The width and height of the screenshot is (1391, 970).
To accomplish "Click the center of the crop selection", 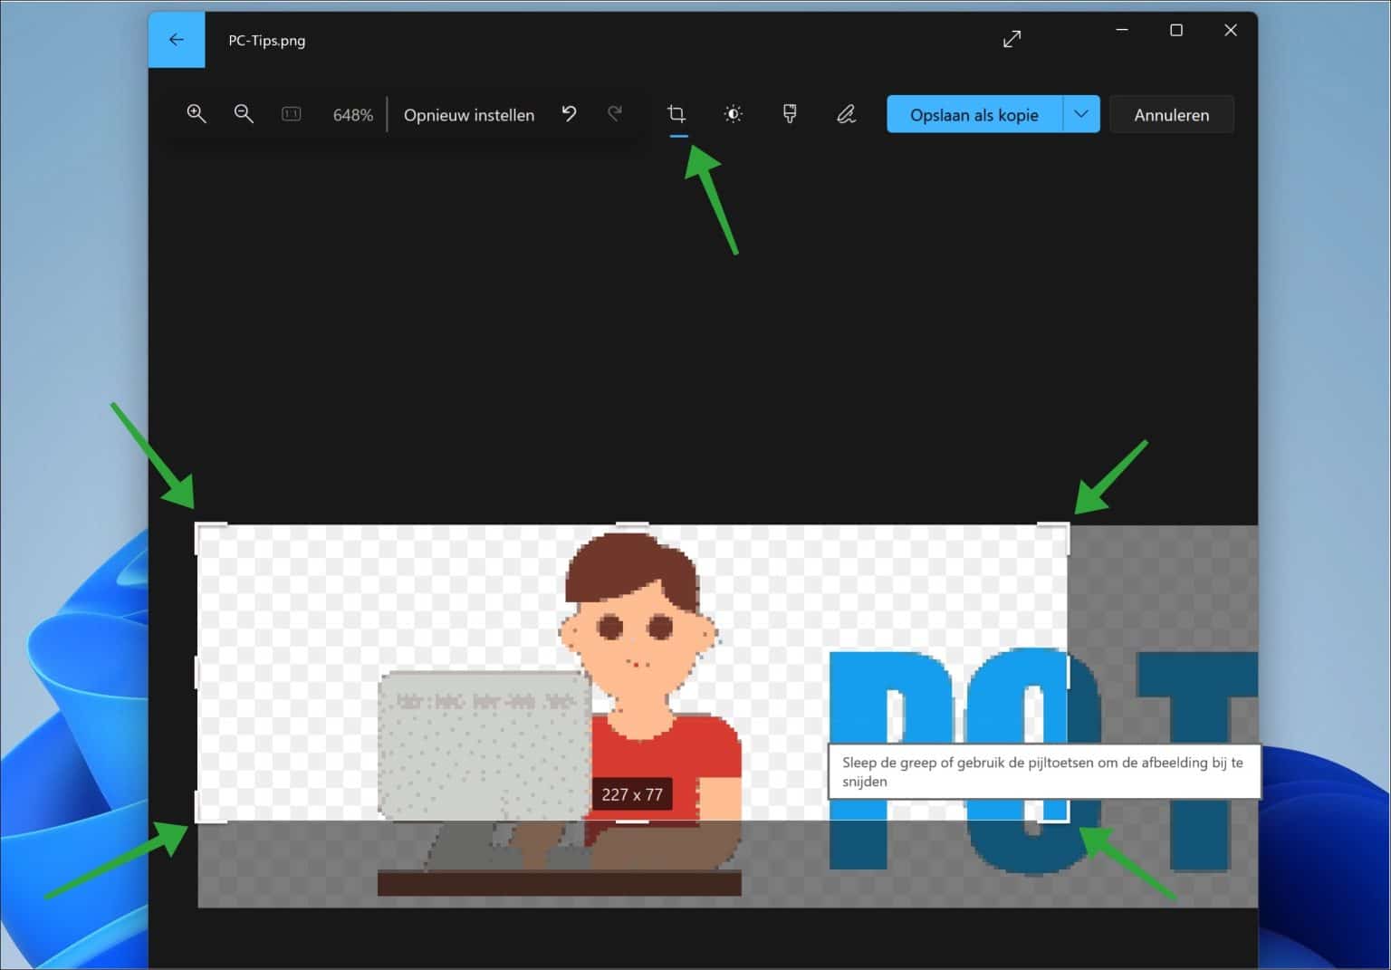I will 632,675.
